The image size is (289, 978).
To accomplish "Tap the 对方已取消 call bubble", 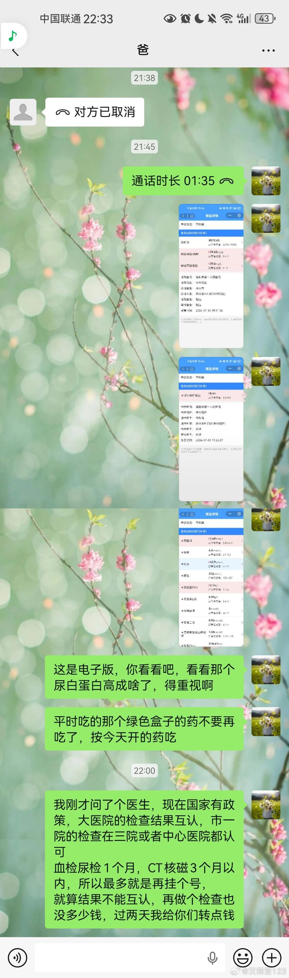I will [x=94, y=112].
